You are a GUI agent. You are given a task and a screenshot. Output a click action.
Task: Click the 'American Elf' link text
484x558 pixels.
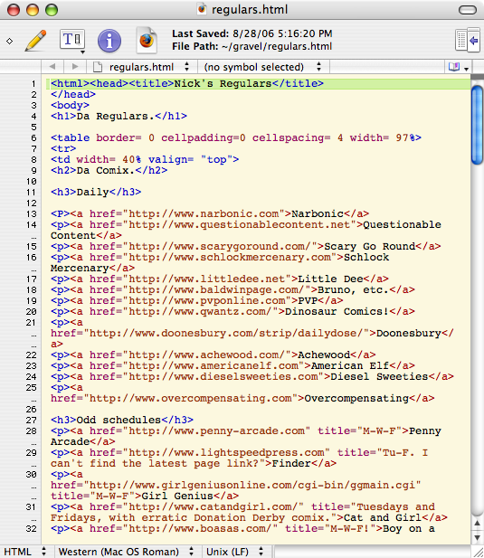pyautogui.click(x=350, y=366)
